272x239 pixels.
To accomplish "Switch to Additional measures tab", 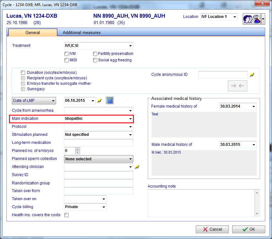I will click(x=81, y=32).
